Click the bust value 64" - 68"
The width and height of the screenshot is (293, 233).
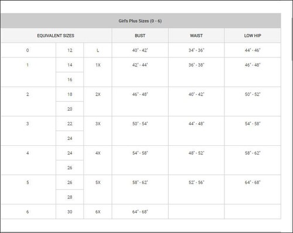point(140,212)
